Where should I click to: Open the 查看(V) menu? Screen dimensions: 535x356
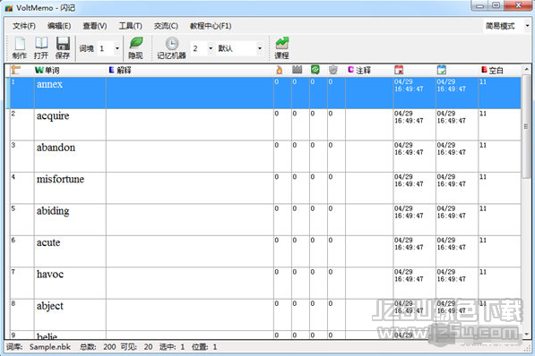coord(94,26)
